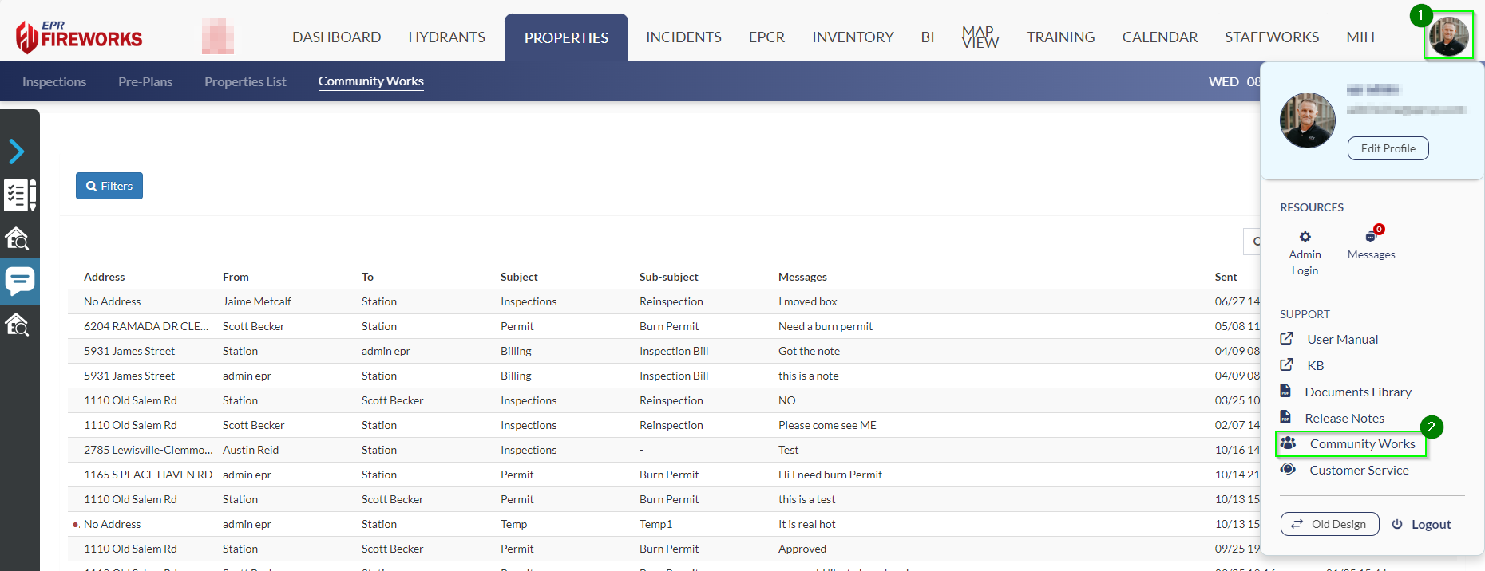Sort the table by the Subject column header
This screenshot has height=571, width=1485.
point(519,277)
